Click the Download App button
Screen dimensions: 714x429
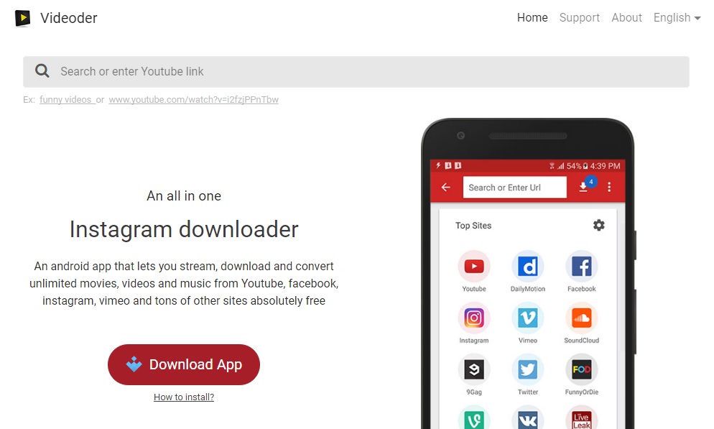pos(183,364)
